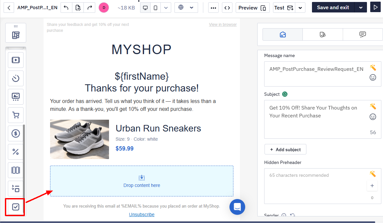The image size is (383, 223).
Task: Go back using the left chevron
Action: [x=9, y=8]
